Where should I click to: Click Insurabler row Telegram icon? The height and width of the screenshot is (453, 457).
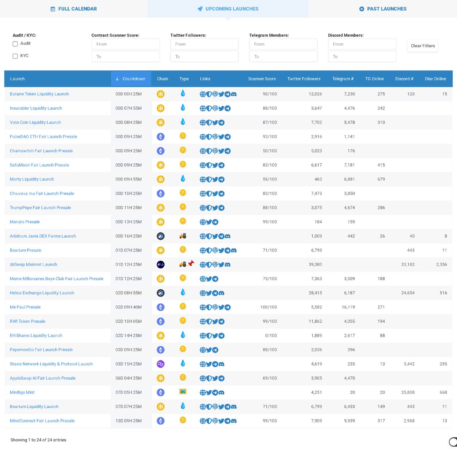coord(227,108)
